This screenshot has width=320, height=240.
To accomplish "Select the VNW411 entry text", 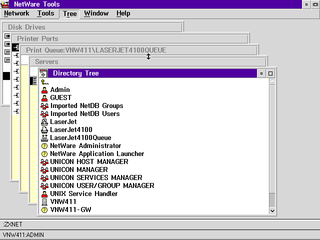I will [63, 202].
